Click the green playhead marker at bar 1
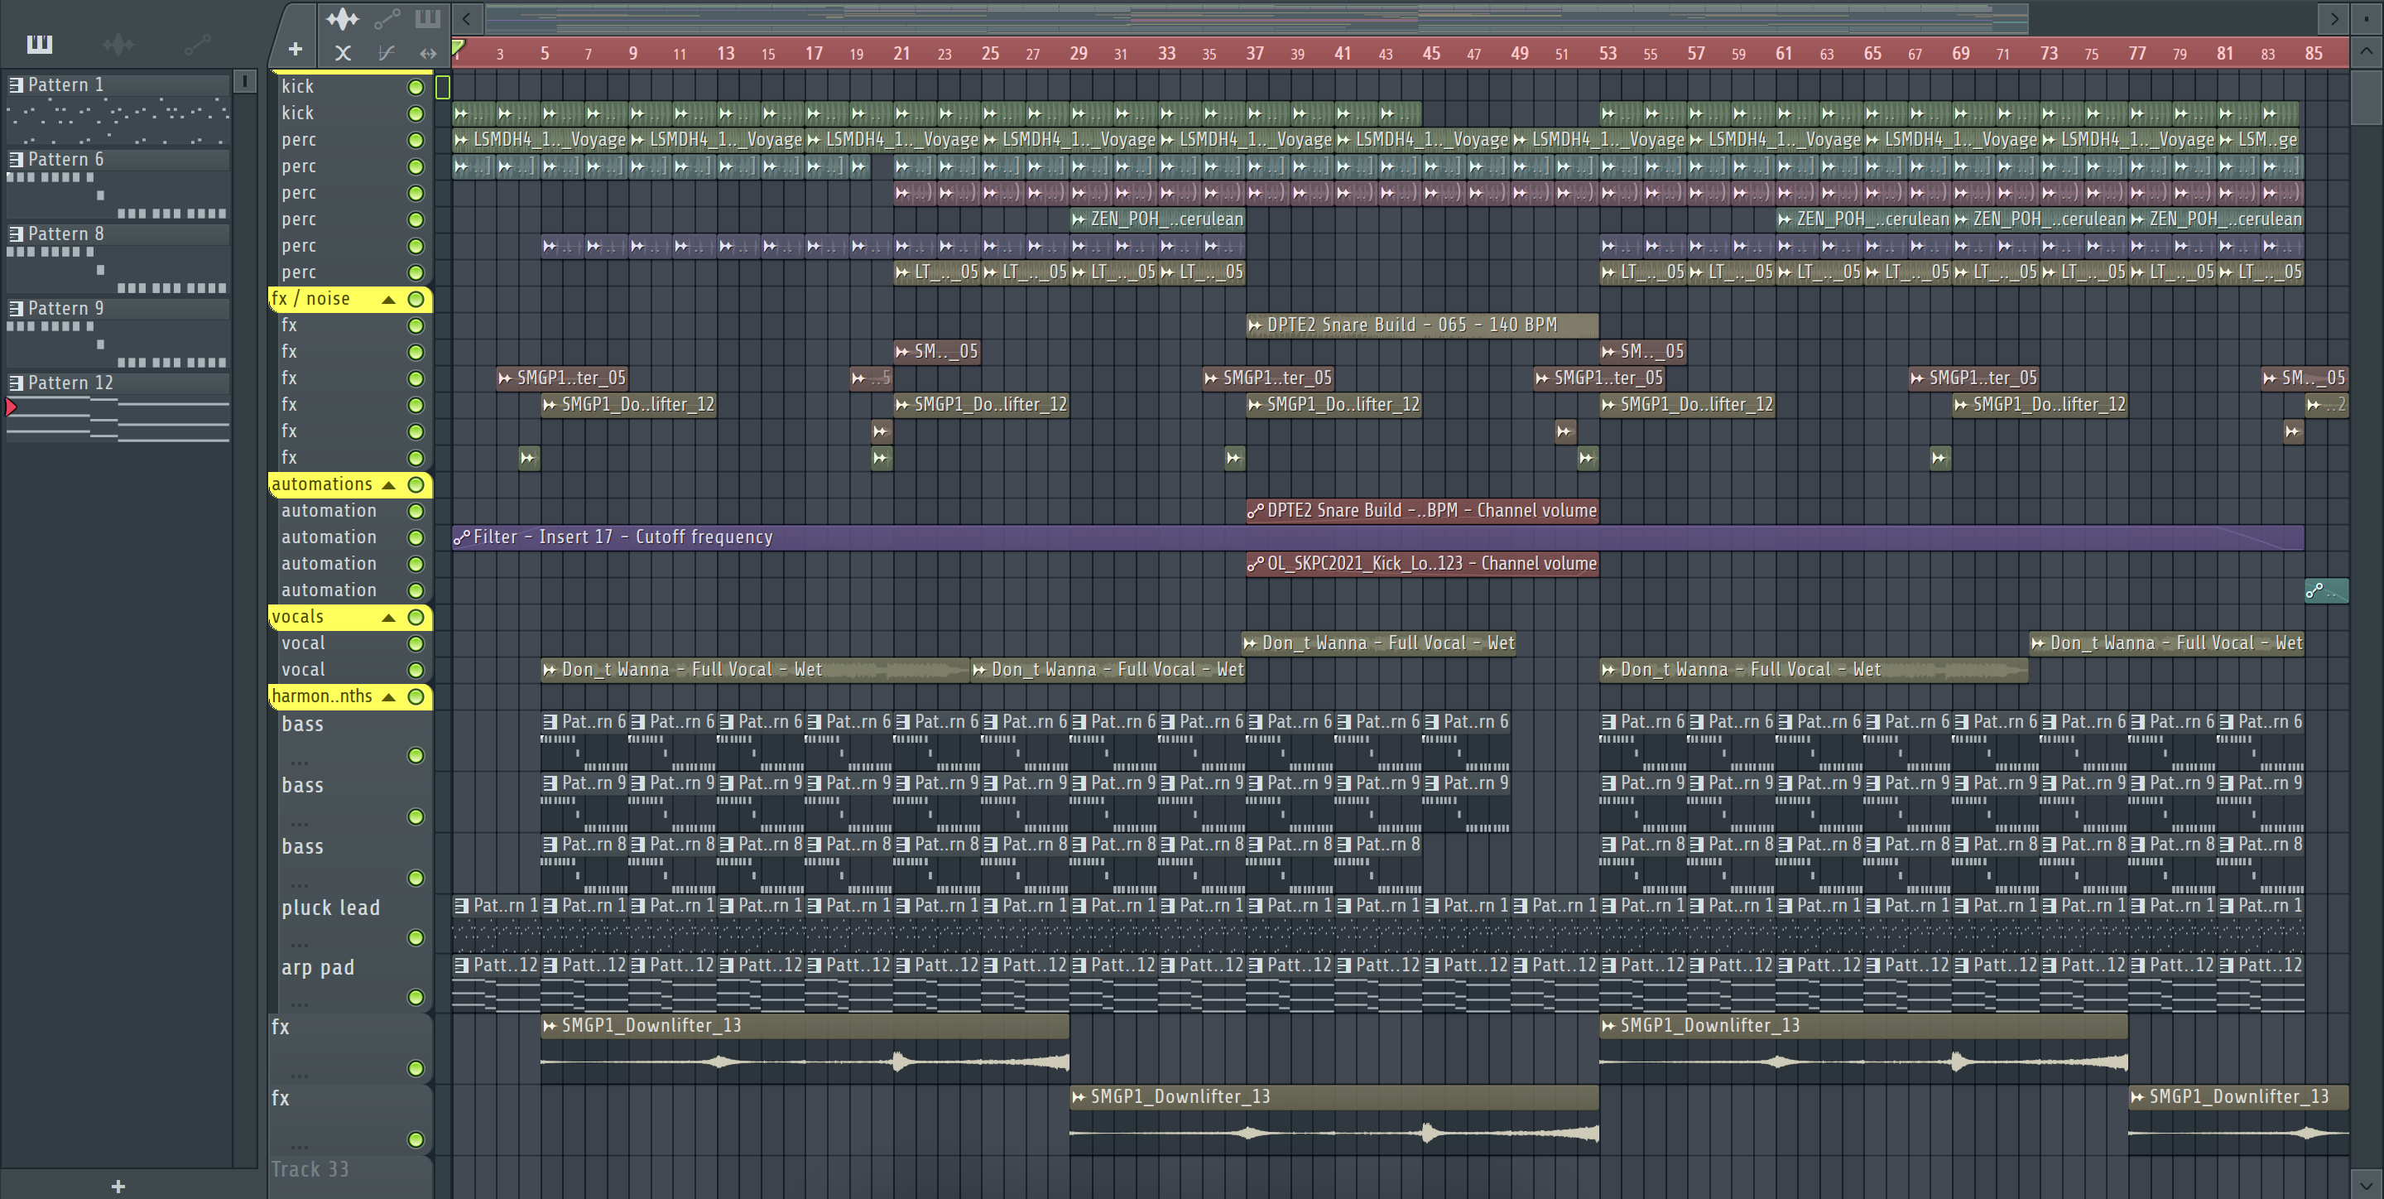 click(458, 46)
